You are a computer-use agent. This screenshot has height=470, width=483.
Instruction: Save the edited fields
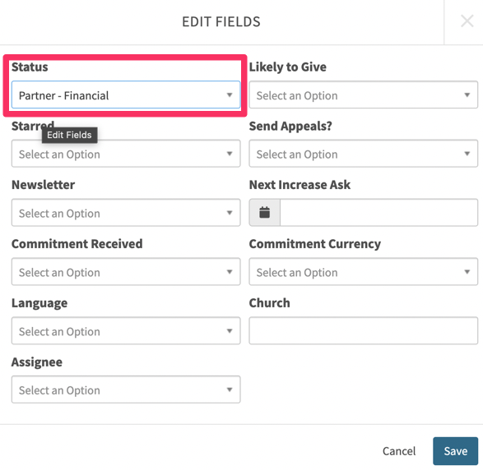(x=455, y=451)
